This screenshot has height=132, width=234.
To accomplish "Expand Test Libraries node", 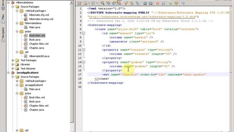I will [x=13, y=69].
